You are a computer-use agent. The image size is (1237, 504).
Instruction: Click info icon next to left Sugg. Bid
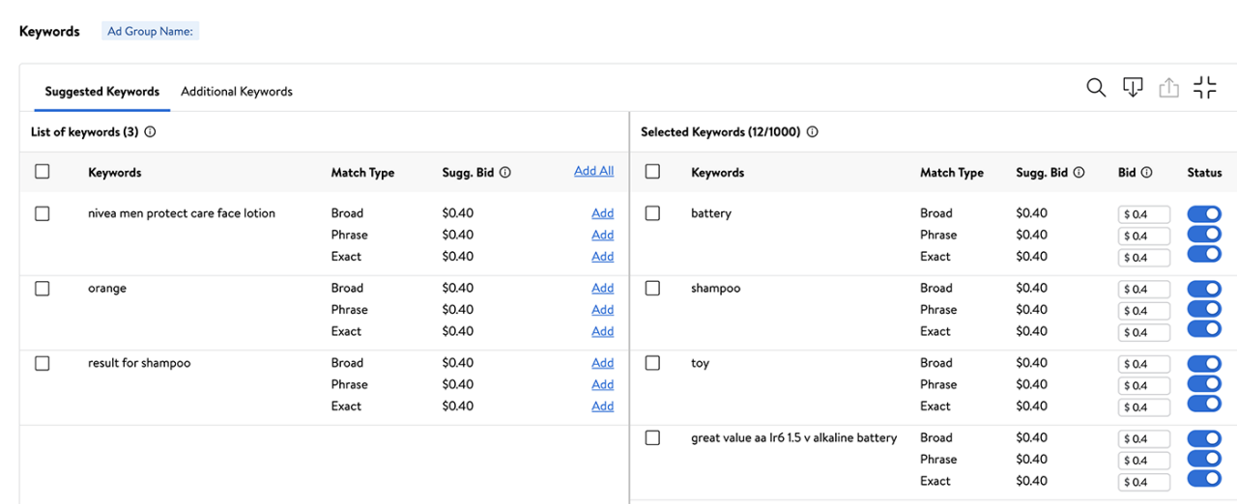pyautogui.click(x=504, y=173)
